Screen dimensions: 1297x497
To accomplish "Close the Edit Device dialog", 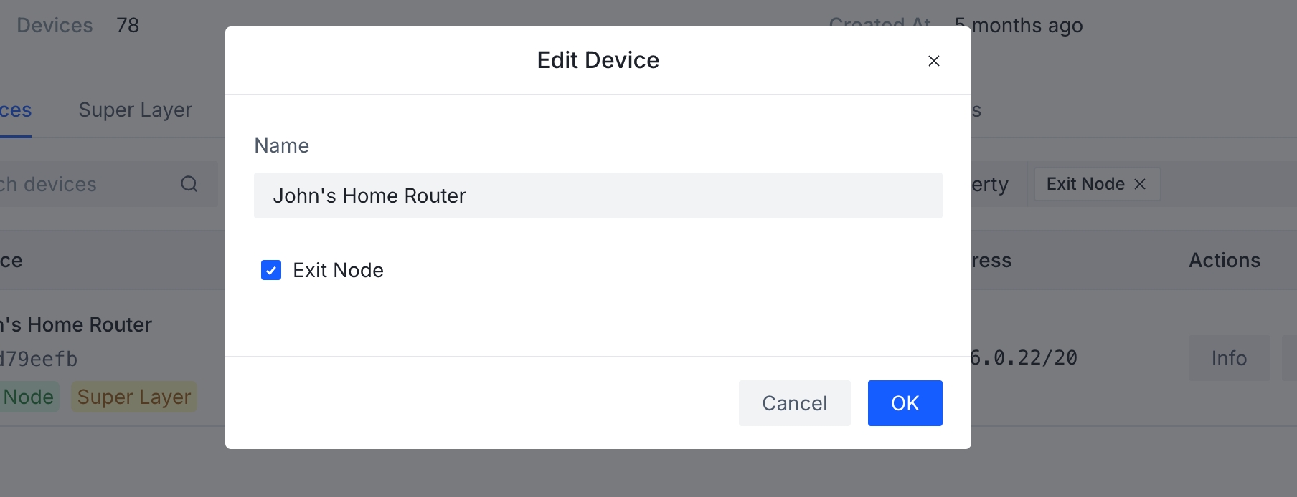I will pyautogui.click(x=933, y=61).
